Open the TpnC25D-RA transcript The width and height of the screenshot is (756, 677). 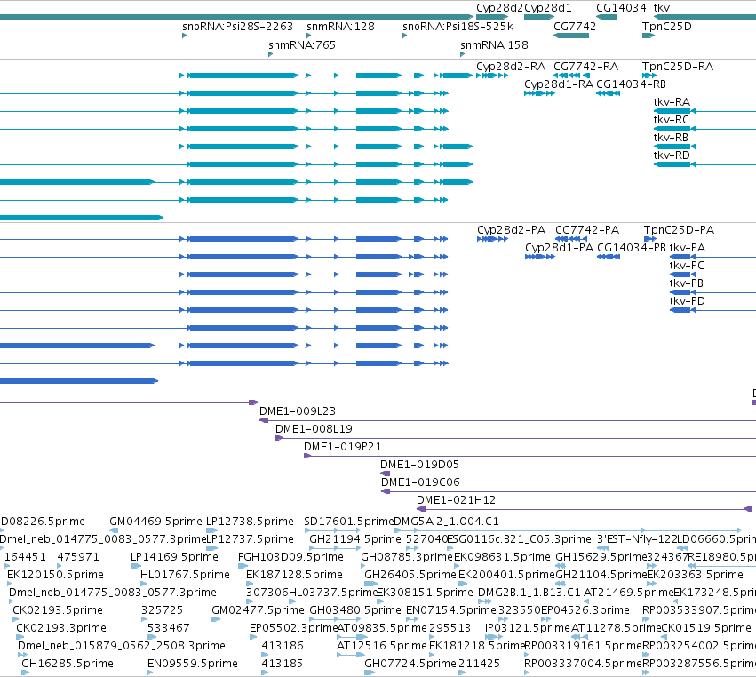pos(649,76)
